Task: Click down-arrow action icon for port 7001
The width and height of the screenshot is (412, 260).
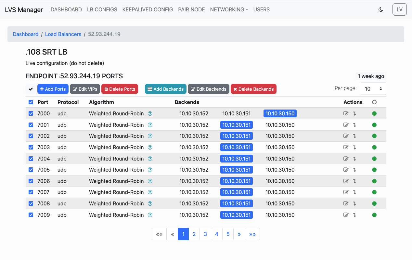Action: point(354,125)
